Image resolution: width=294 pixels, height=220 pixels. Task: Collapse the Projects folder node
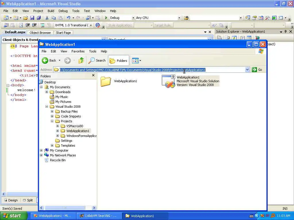52,121
